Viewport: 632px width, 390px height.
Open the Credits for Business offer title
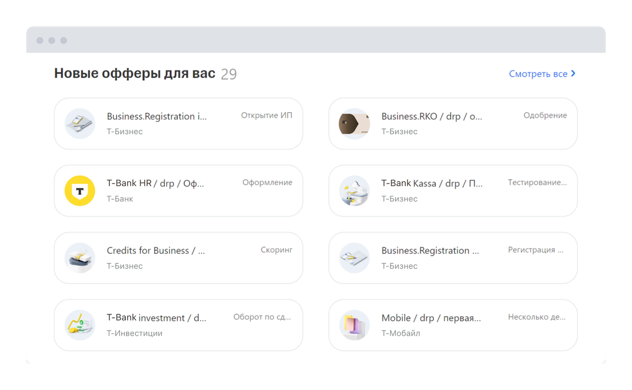click(x=156, y=250)
